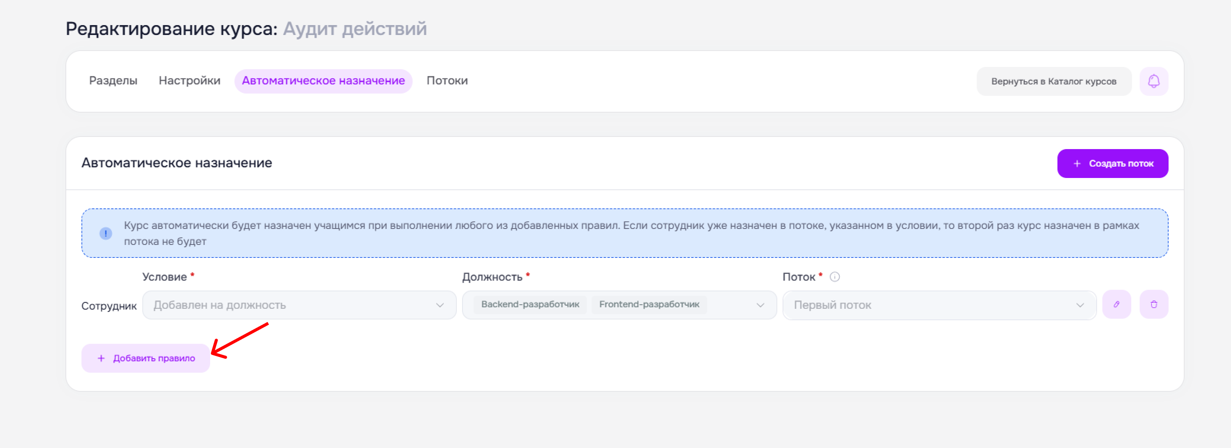The image size is (1231, 448).
Task: Open the Настройки tab
Action: click(189, 81)
